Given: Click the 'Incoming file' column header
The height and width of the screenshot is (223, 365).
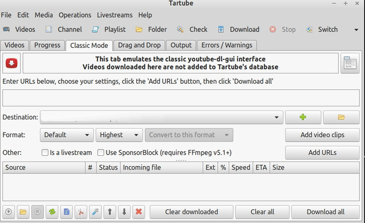Looking at the screenshot, I should pos(161,167).
